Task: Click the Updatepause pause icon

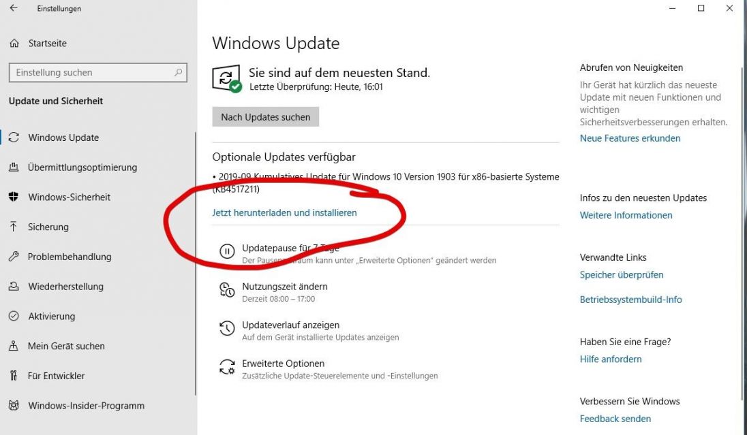Action: (227, 251)
